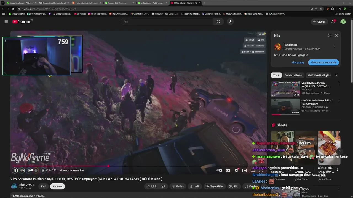Image resolution: width=353 pixels, height=198 pixels.
Task: Download the video with İndir
Action: coord(195,186)
